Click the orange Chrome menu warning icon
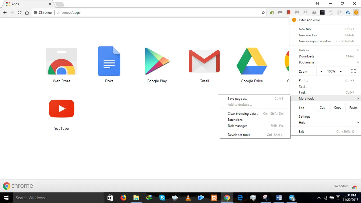The height and width of the screenshot is (203, 361). pyautogui.click(x=356, y=12)
